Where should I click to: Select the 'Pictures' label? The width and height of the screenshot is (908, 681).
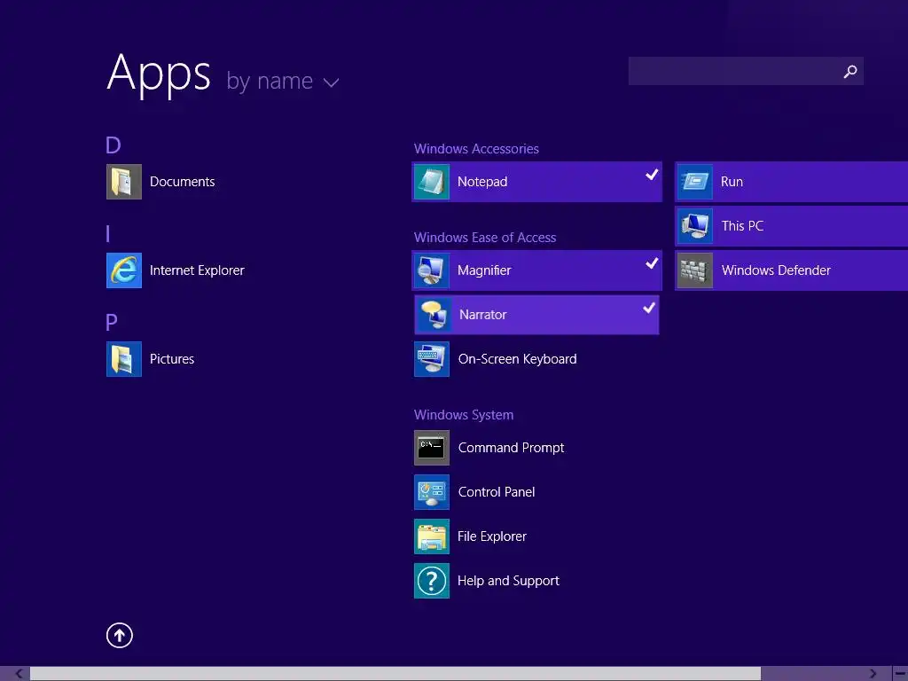pos(172,359)
